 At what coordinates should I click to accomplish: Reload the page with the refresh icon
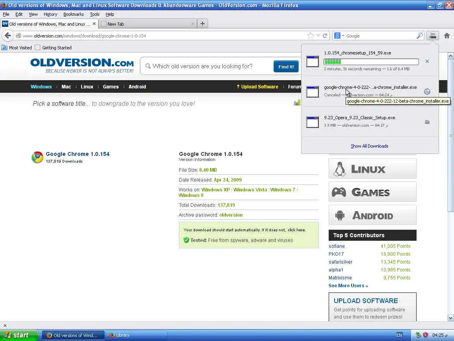[325, 36]
